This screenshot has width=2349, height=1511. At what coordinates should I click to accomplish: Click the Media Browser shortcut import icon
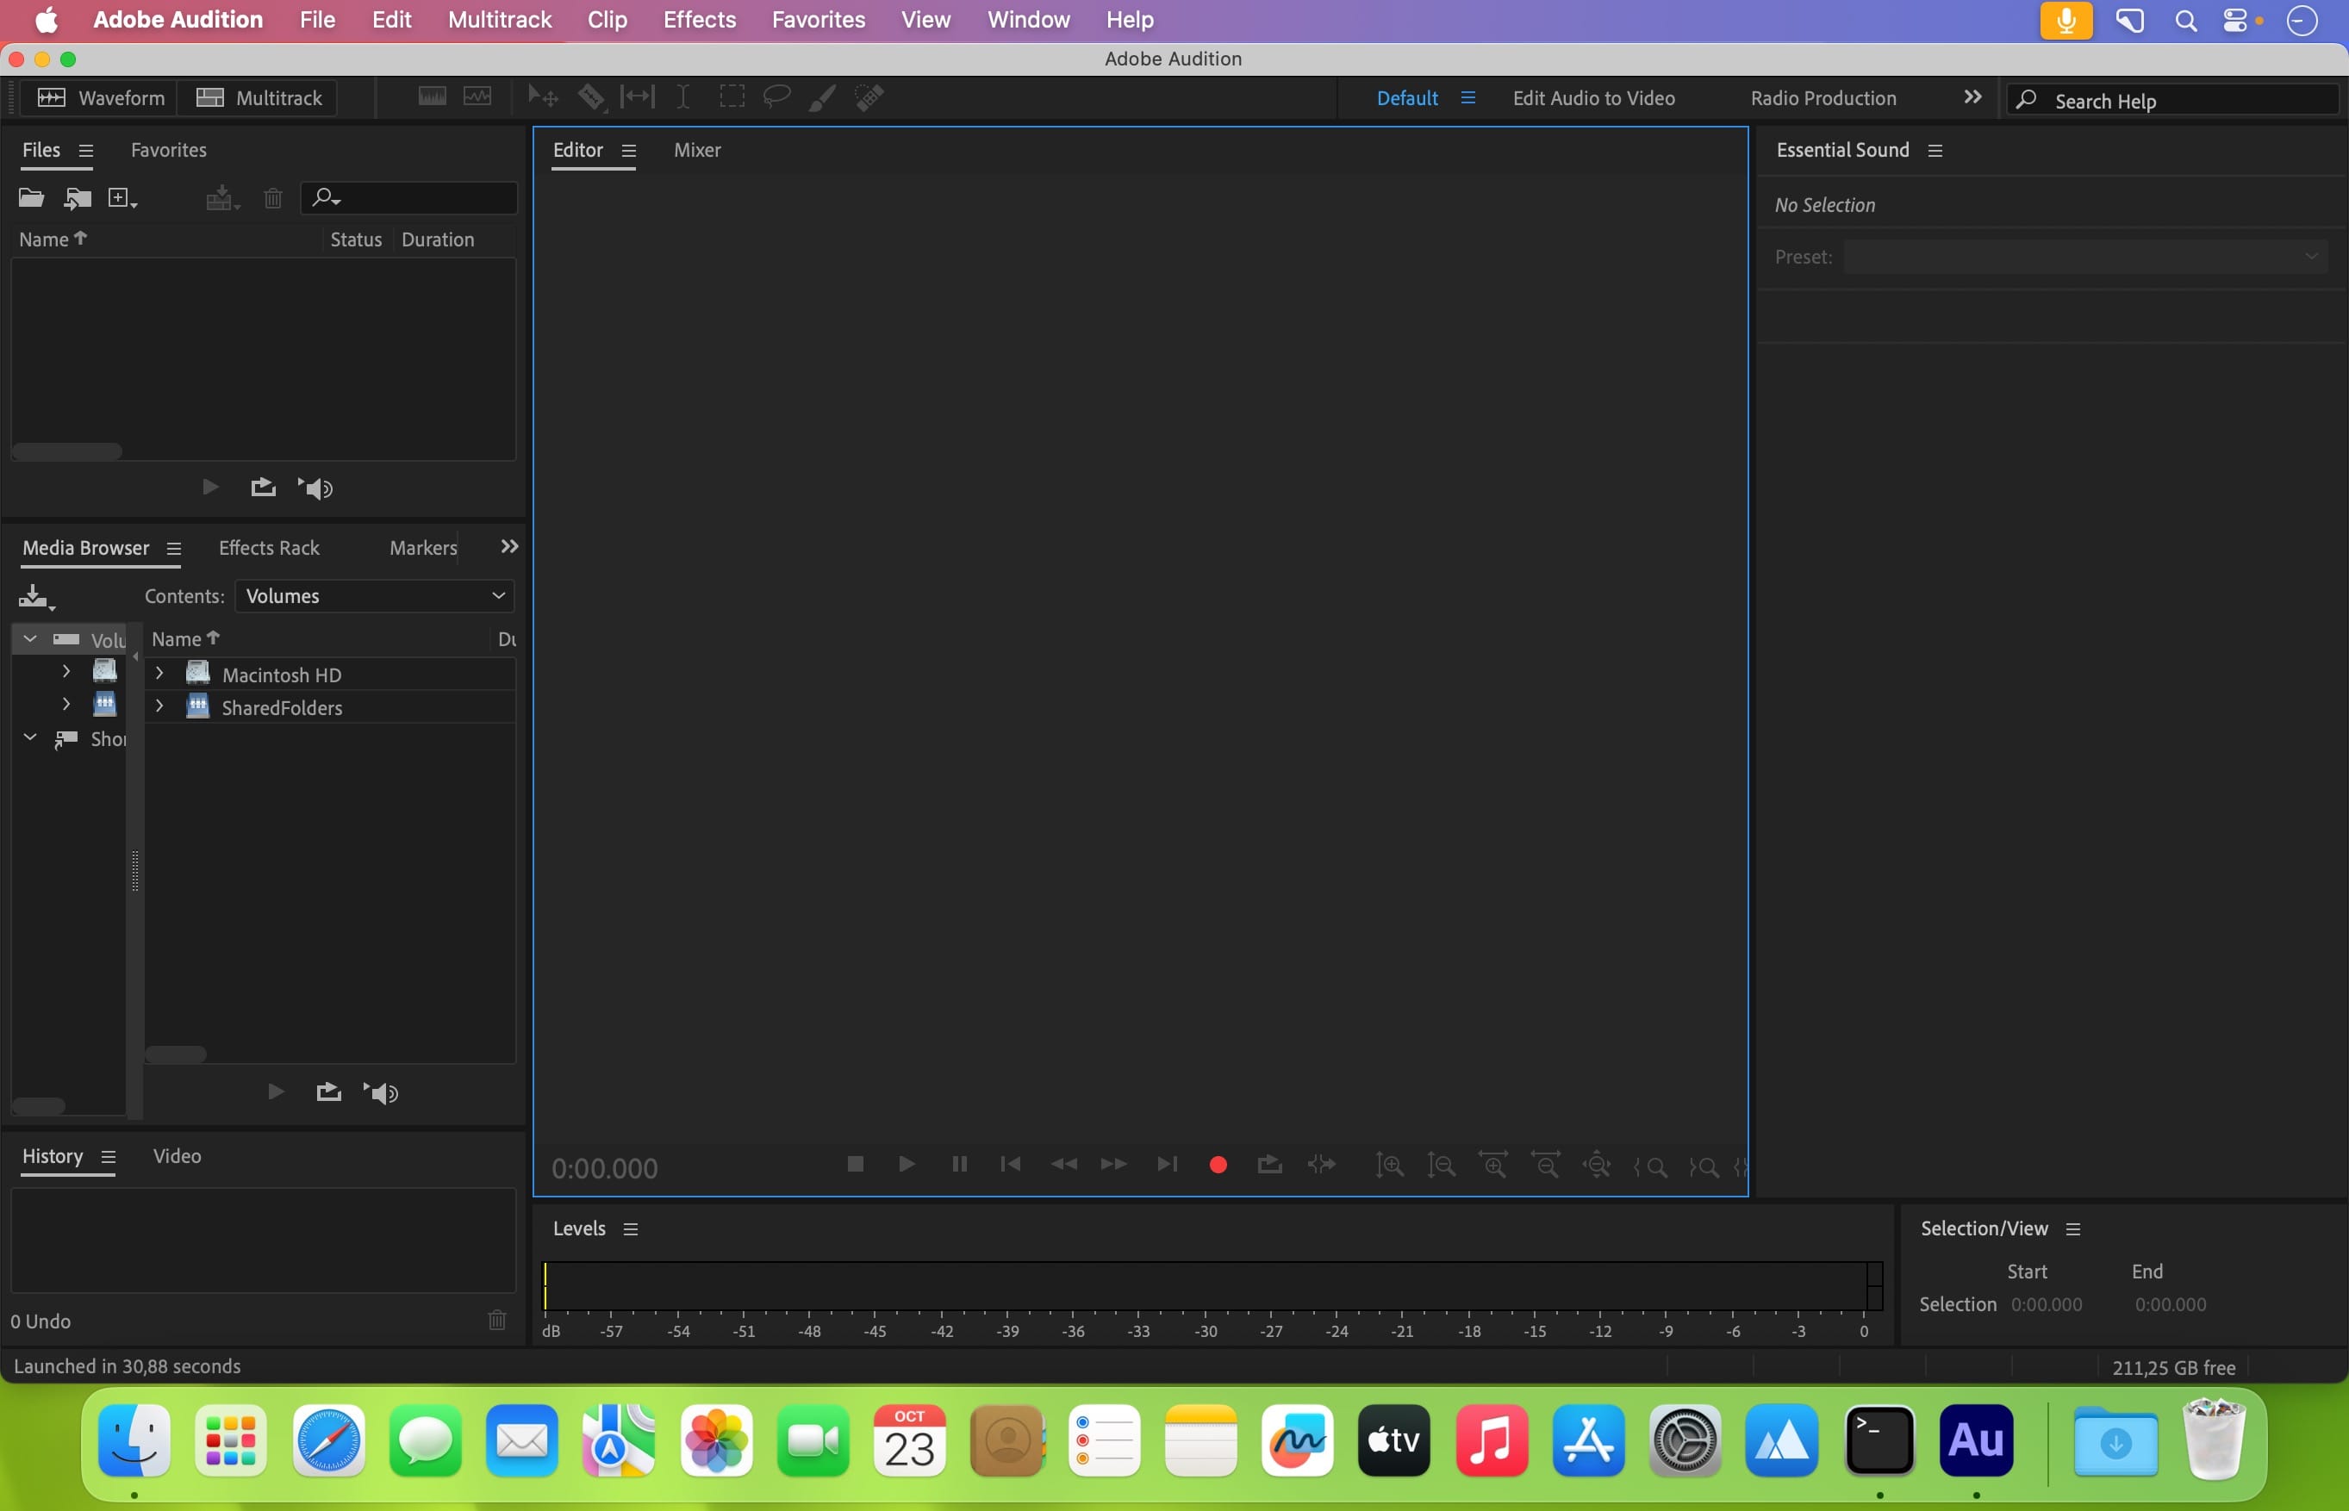35,596
